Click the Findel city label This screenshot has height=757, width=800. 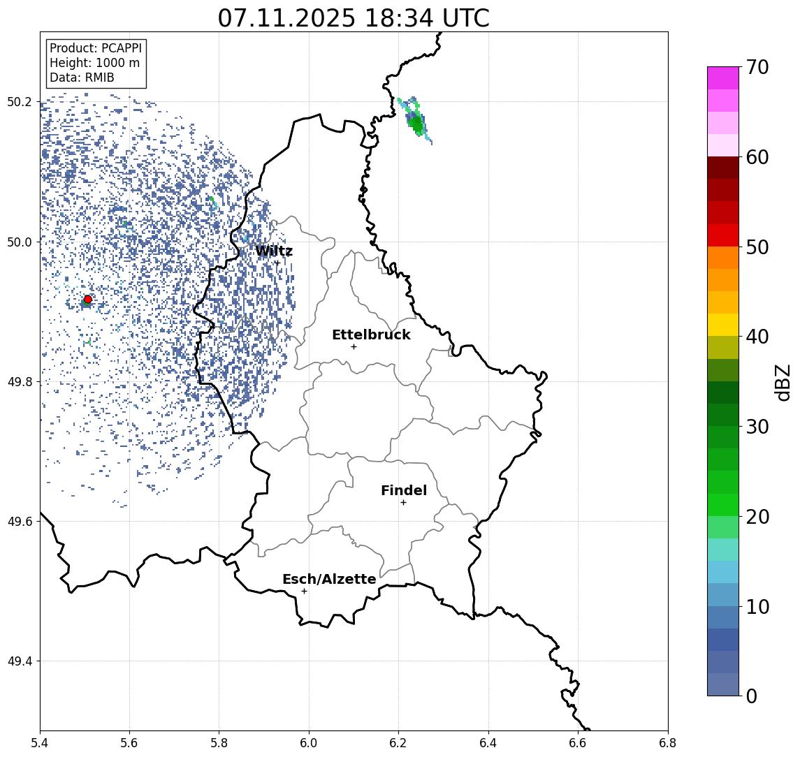coord(404,490)
